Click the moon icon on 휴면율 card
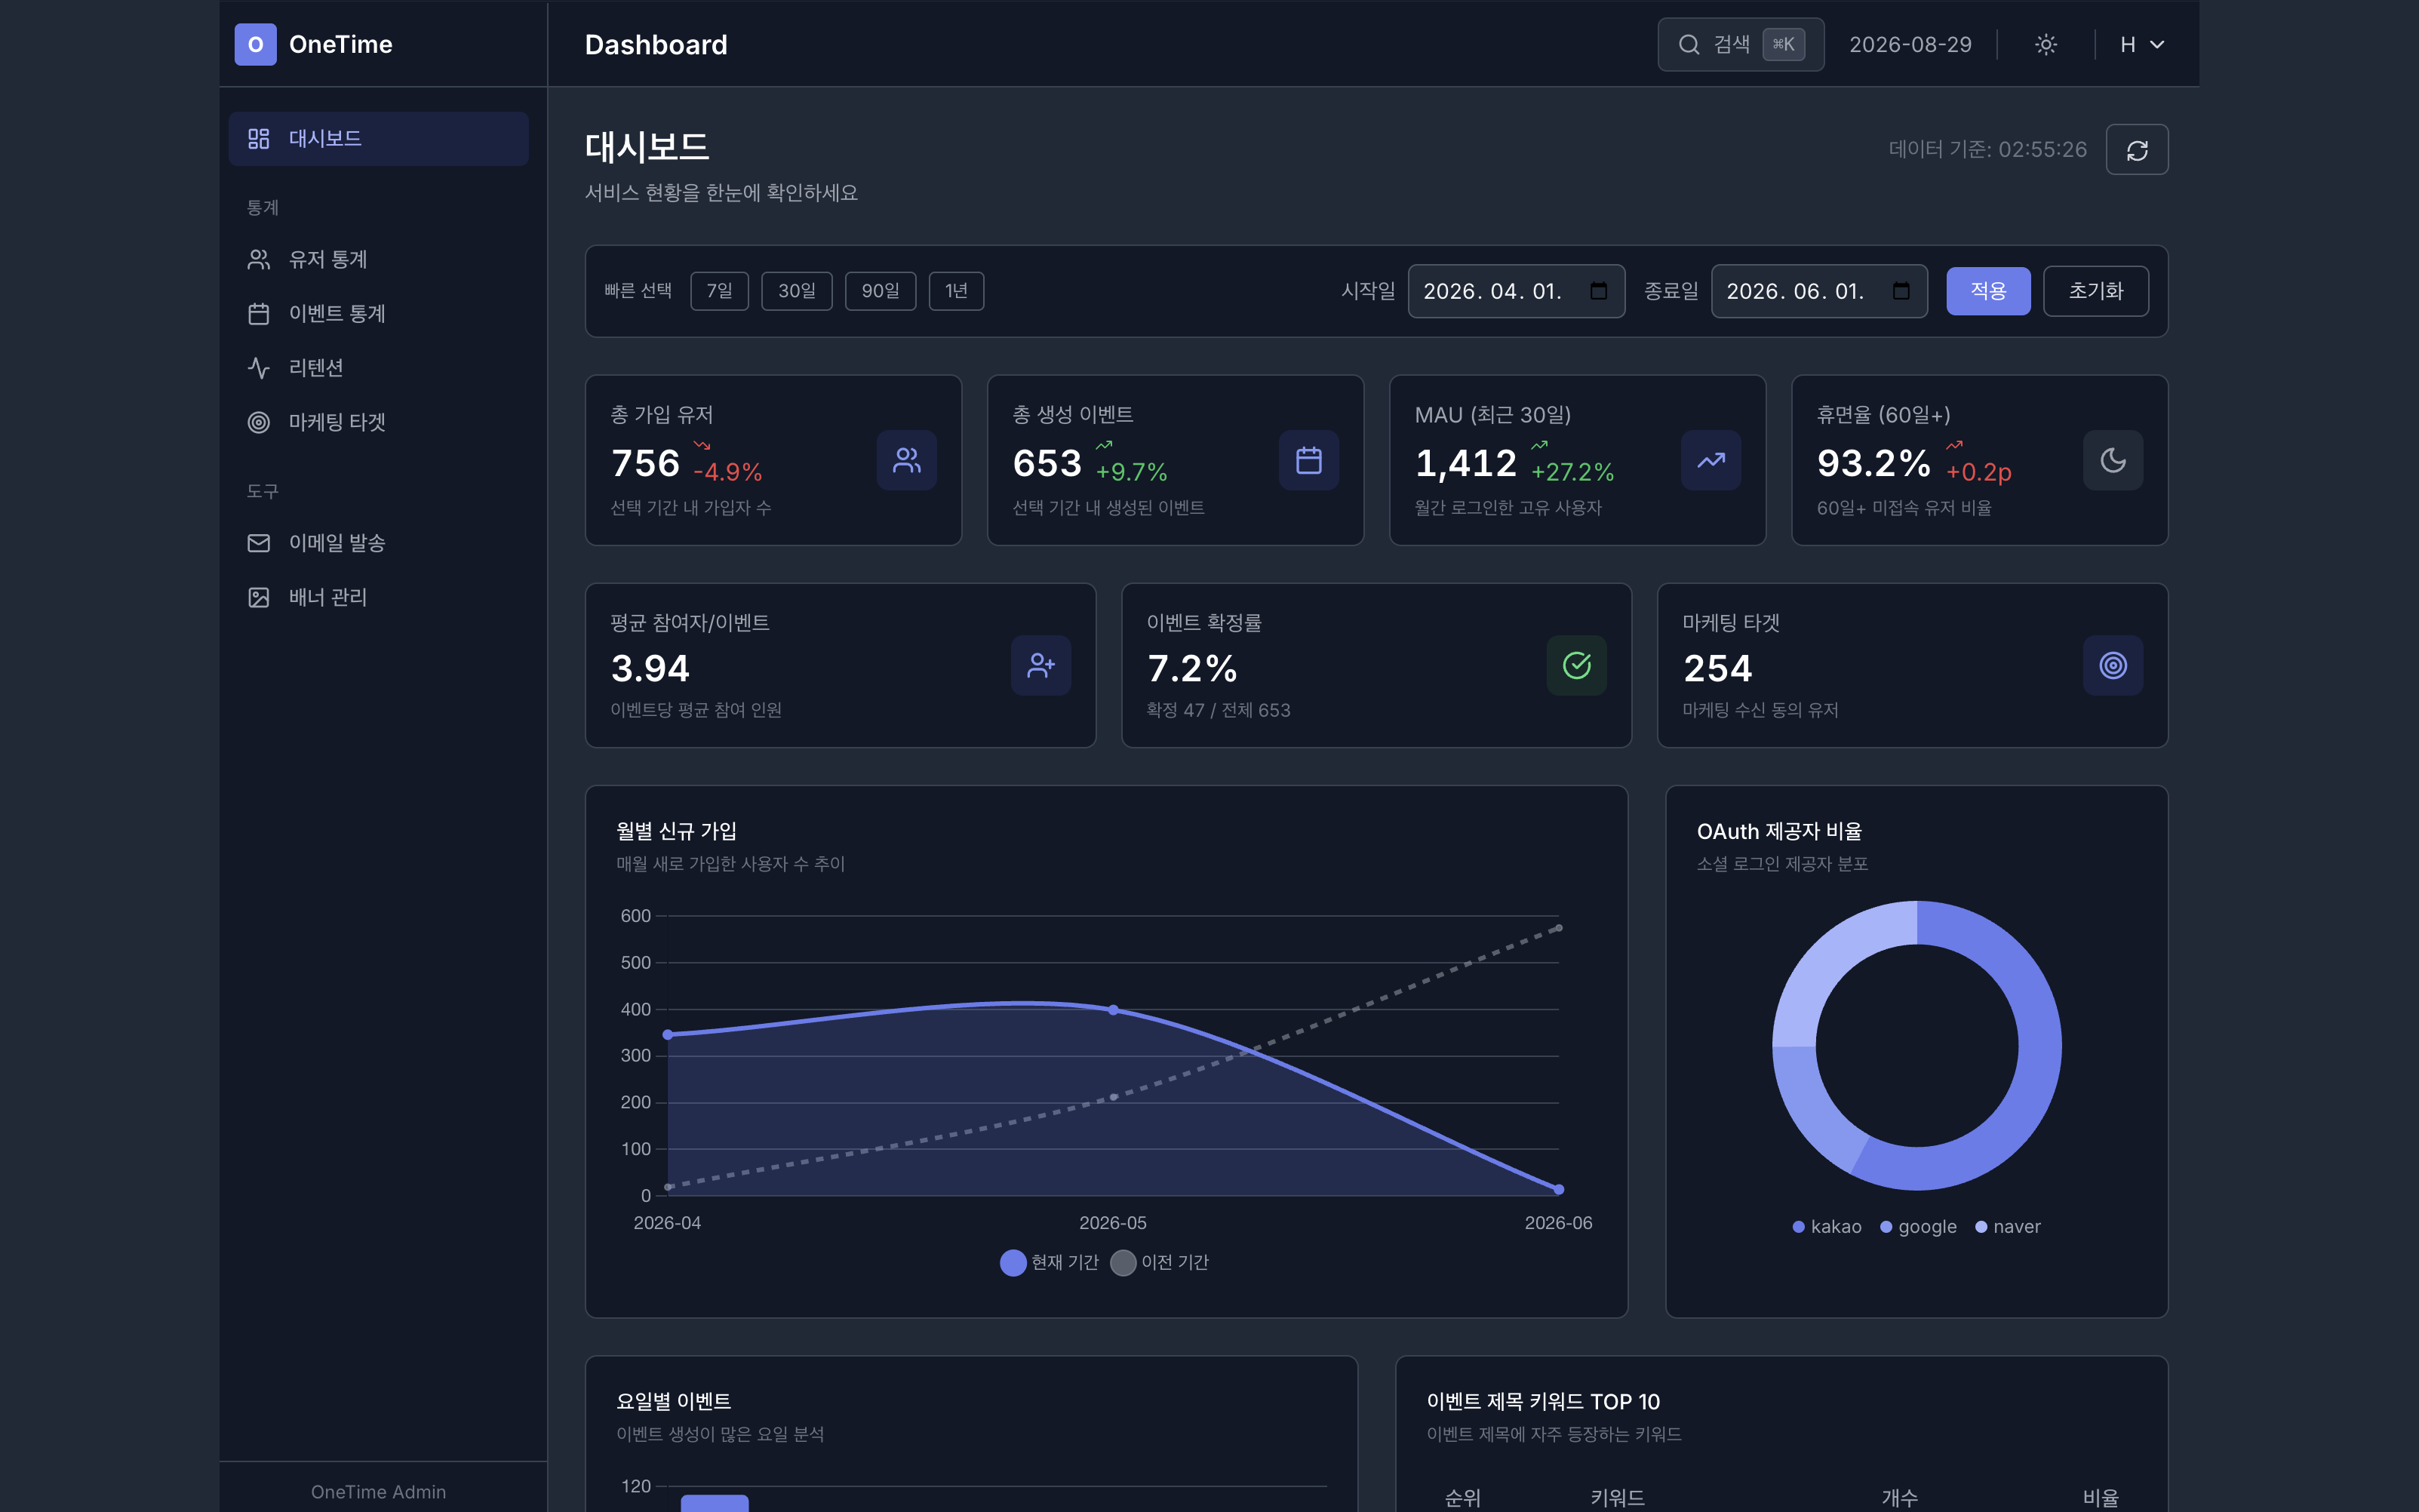Image resolution: width=2419 pixels, height=1512 pixels. [x=2113, y=461]
